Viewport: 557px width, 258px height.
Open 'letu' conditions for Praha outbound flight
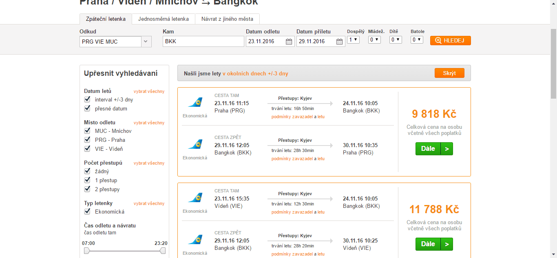(x=321, y=117)
